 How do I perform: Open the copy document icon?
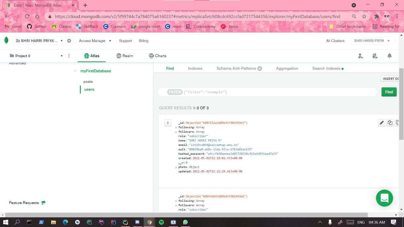(x=397, y=123)
